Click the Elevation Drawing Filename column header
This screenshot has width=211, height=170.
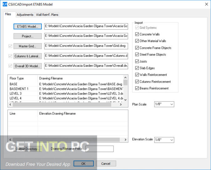coord(83,114)
